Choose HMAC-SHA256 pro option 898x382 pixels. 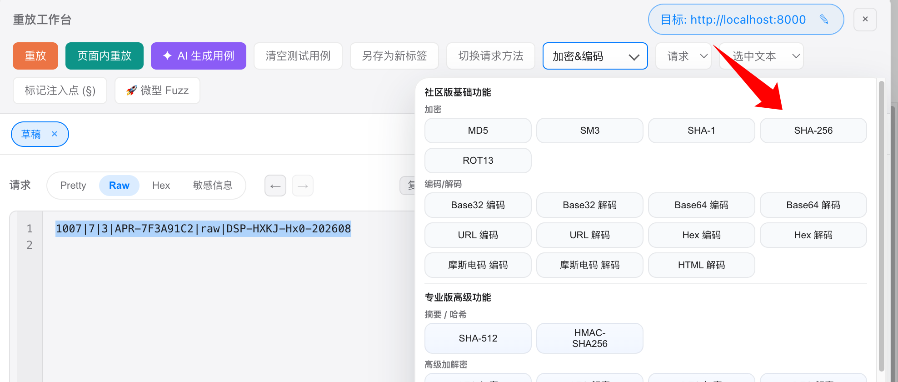click(590, 338)
